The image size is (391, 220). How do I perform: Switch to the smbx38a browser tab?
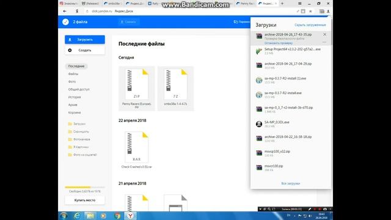[113, 4]
